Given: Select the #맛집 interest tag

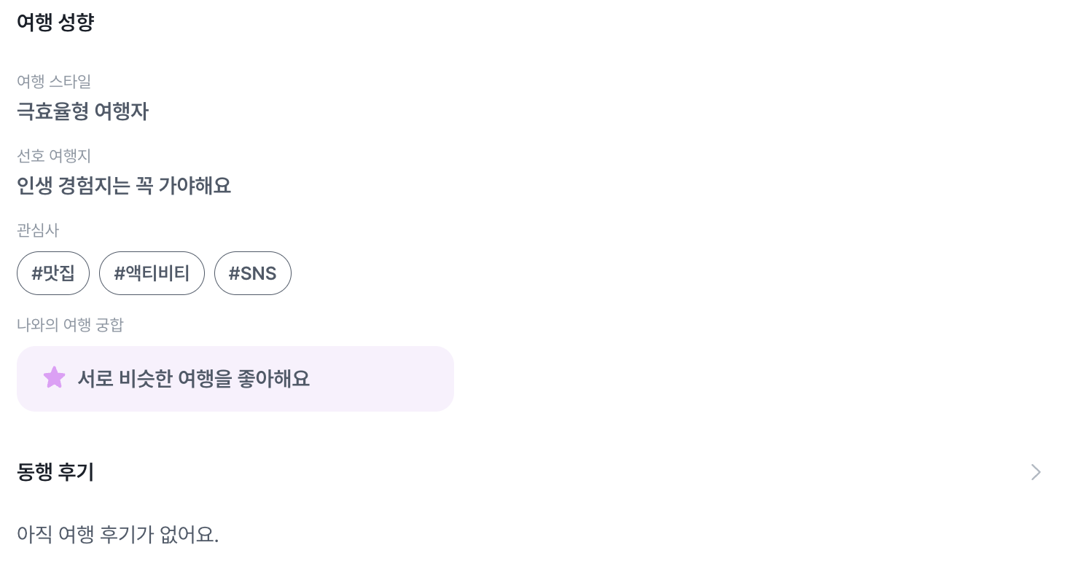Looking at the screenshot, I should coord(53,273).
